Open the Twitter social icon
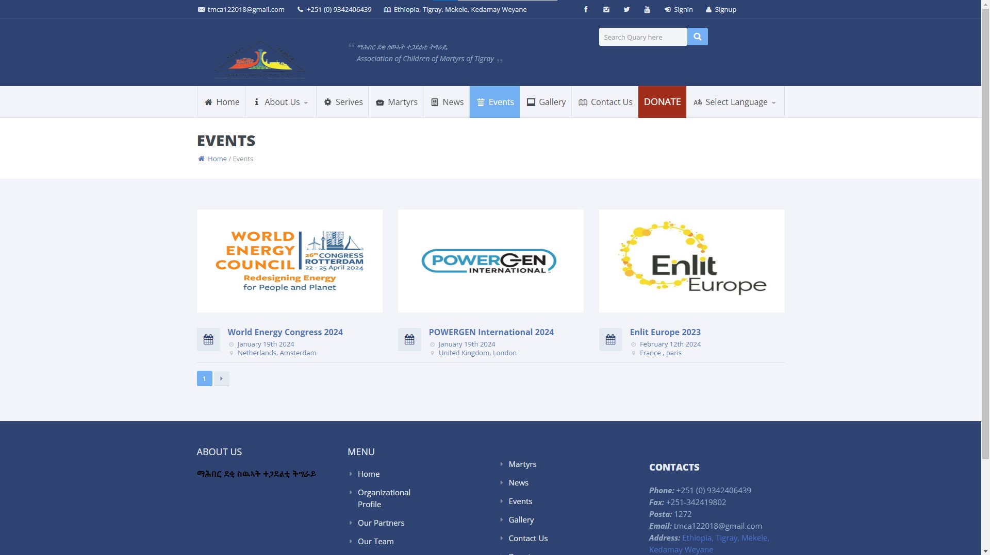The image size is (990, 555). [x=626, y=9]
